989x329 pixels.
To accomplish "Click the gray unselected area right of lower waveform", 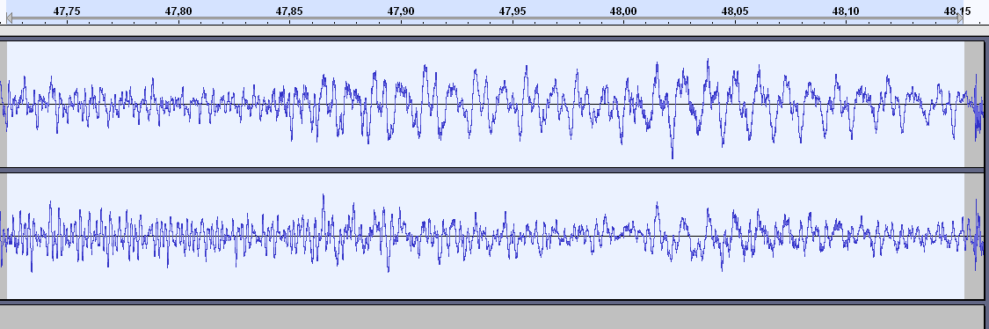I will 974,236.
